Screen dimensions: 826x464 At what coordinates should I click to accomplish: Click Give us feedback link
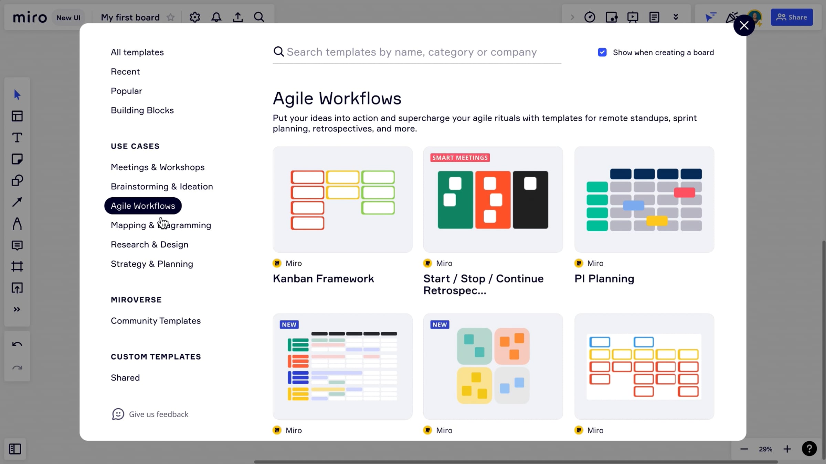pyautogui.click(x=150, y=414)
